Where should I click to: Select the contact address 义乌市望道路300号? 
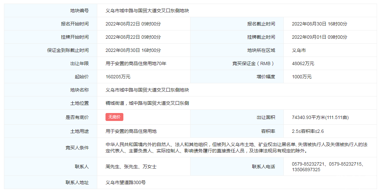(x=126, y=182)
